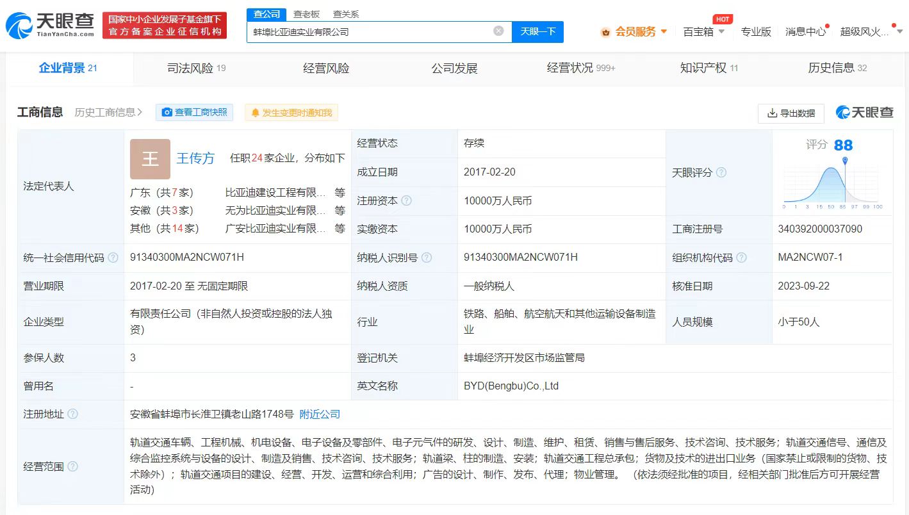
Task: Click help icon beside 纳税人识别号
Action: 427,257
